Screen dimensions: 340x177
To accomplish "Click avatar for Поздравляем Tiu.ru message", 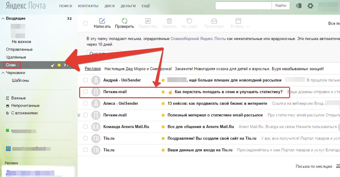I will tap(96, 138).
